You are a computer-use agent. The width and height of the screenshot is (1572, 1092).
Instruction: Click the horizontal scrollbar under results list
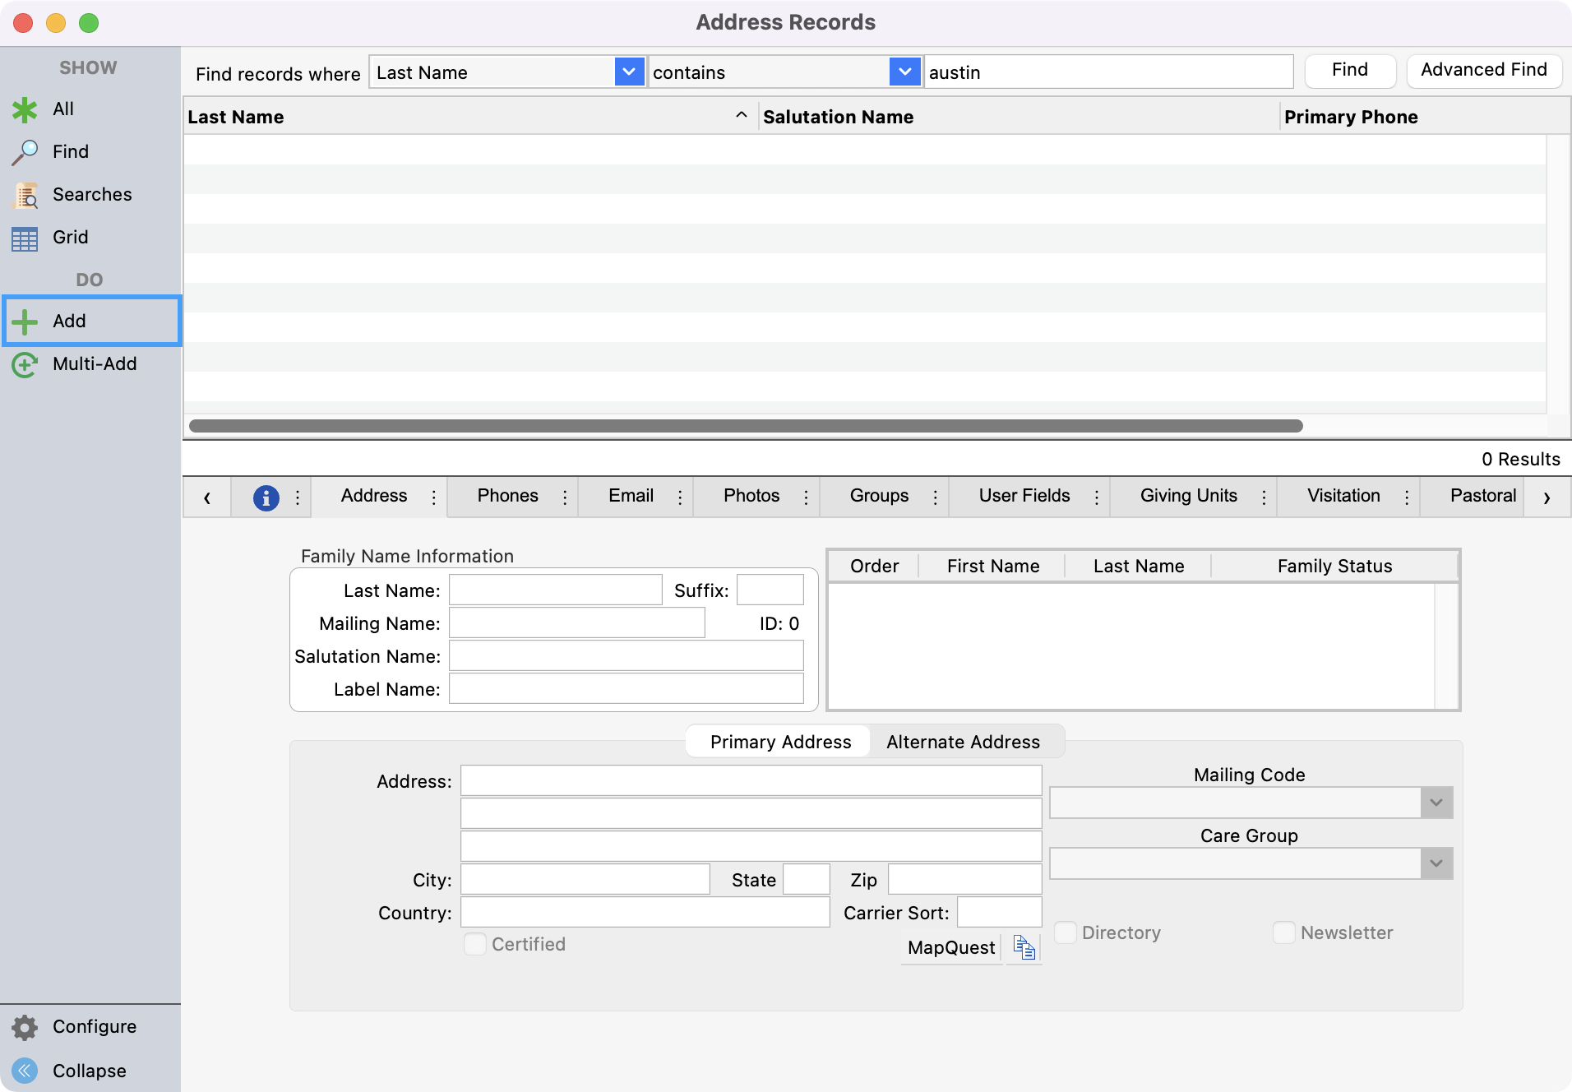[x=745, y=426]
